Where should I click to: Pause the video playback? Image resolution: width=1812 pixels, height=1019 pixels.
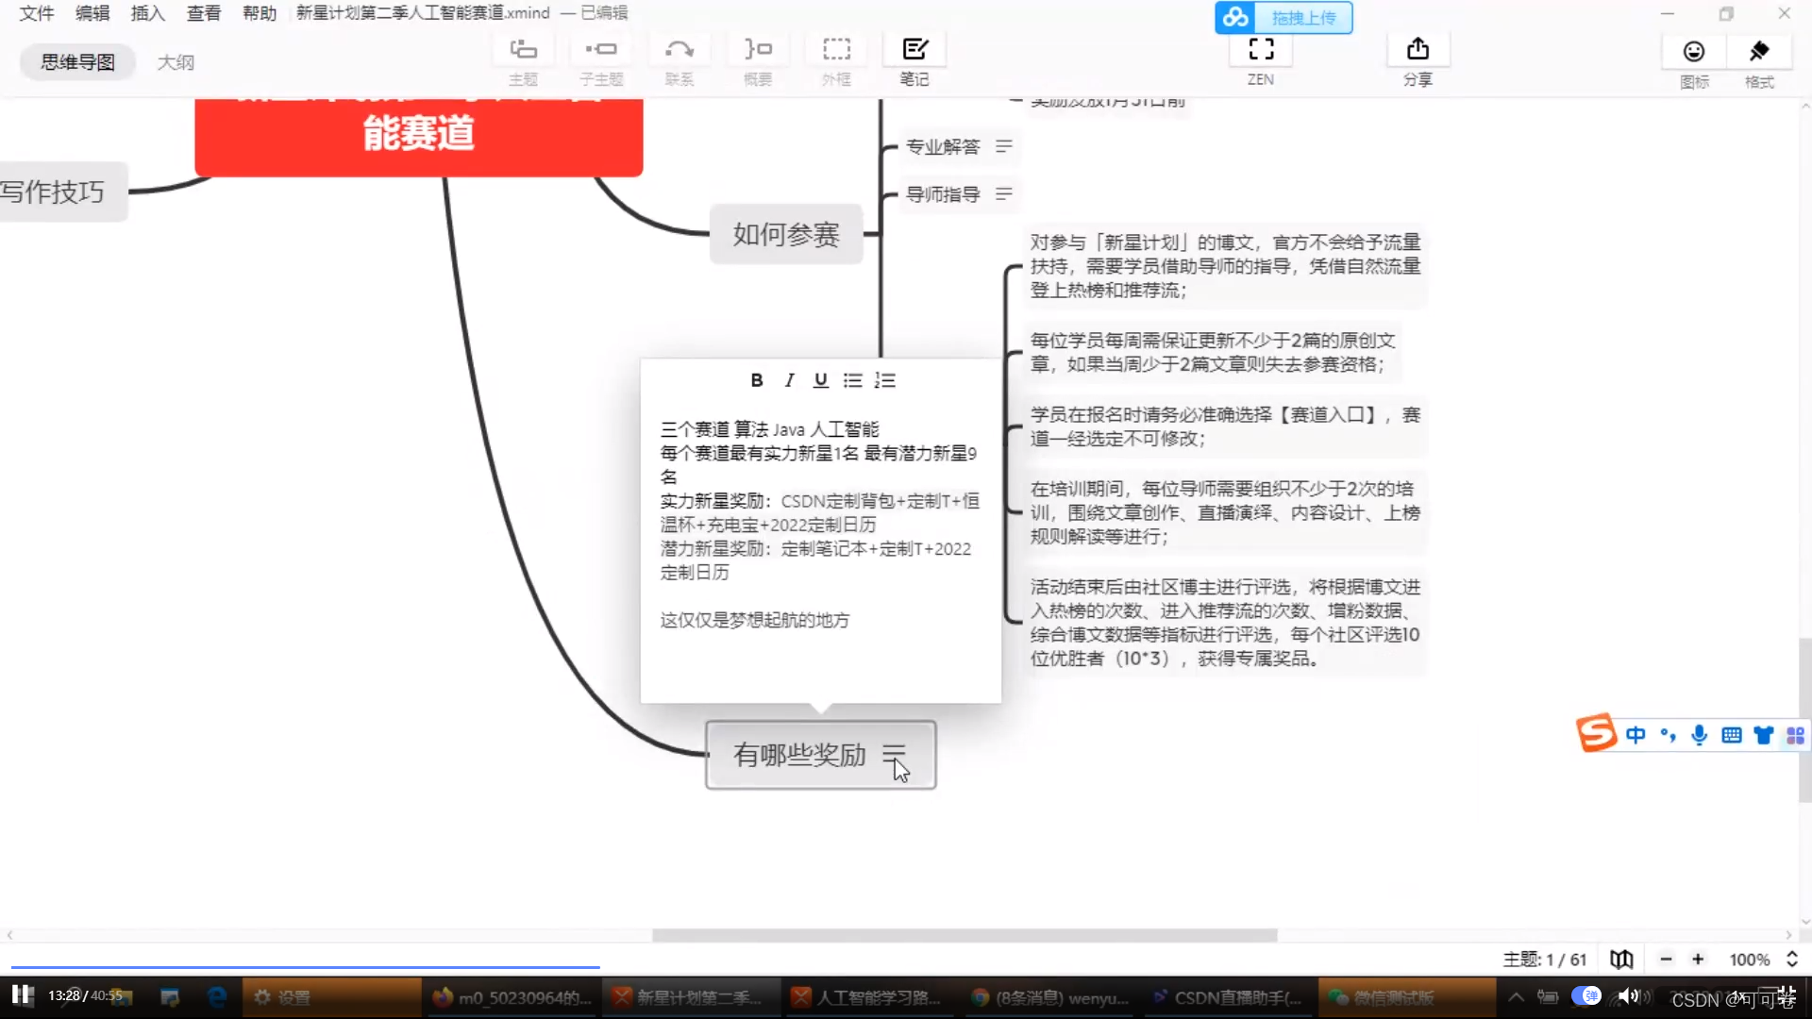coord(22,995)
